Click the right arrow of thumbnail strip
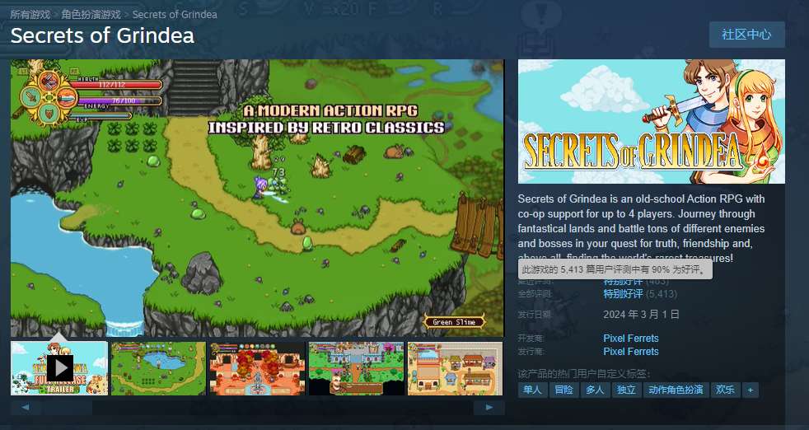 (489, 408)
